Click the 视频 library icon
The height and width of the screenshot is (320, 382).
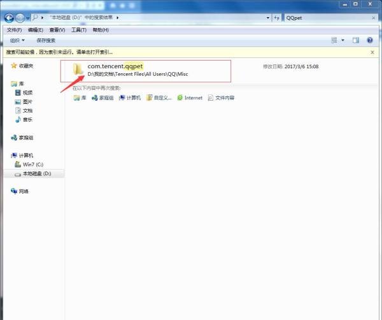[x=18, y=92]
